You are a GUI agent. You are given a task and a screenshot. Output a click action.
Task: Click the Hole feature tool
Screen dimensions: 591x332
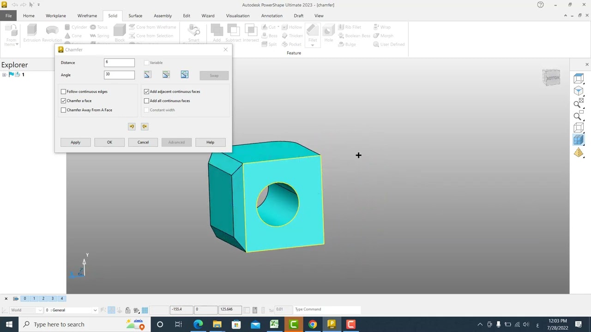tap(329, 34)
